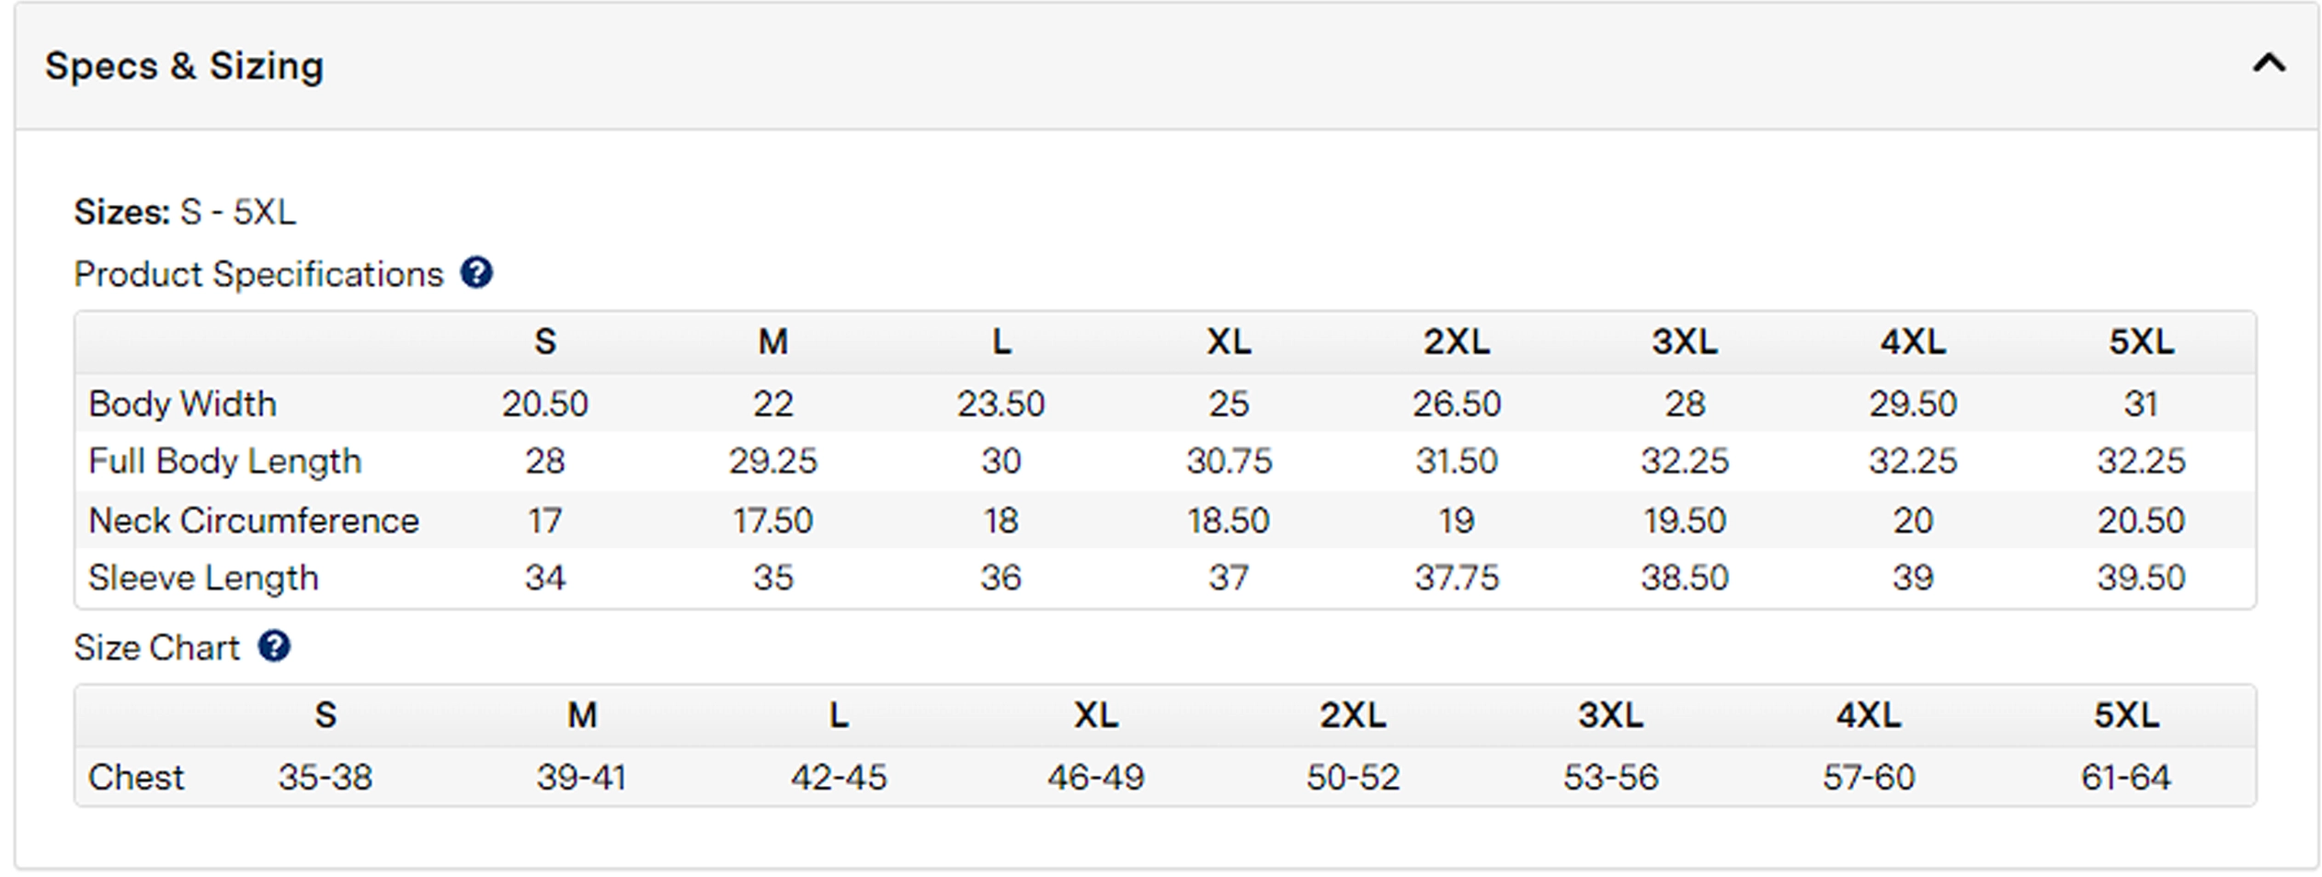Select the 39.50 sleeve length value

(x=2141, y=578)
